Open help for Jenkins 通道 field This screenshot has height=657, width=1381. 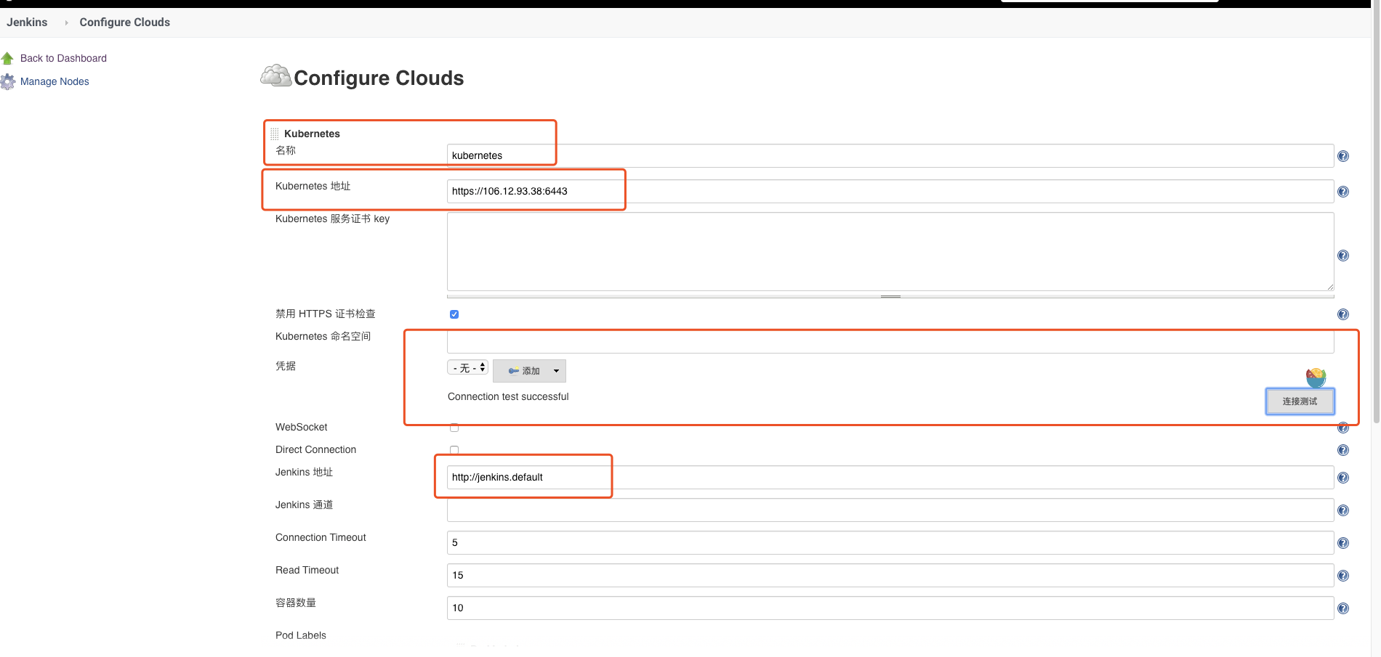(x=1343, y=510)
